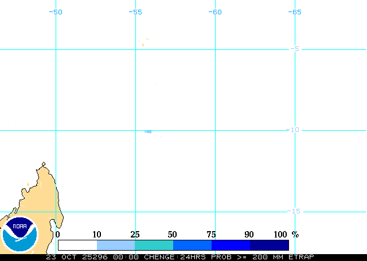
Task: Select the dark navy 90–100 percent swatch
Action: tap(269, 245)
